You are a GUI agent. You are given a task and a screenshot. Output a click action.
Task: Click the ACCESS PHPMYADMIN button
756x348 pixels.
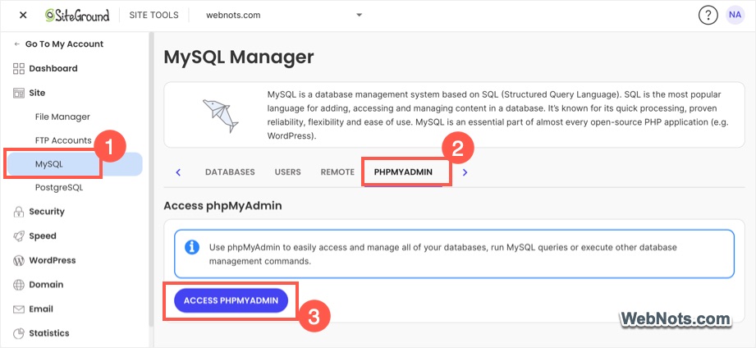click(231, 300)
